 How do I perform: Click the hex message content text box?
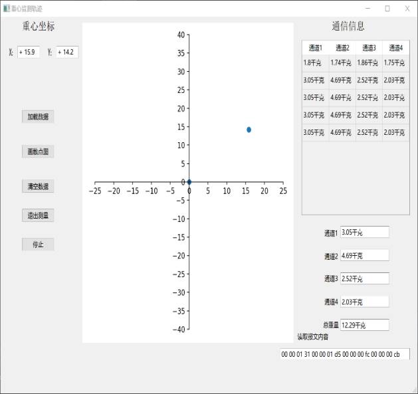tap(344, 354)
